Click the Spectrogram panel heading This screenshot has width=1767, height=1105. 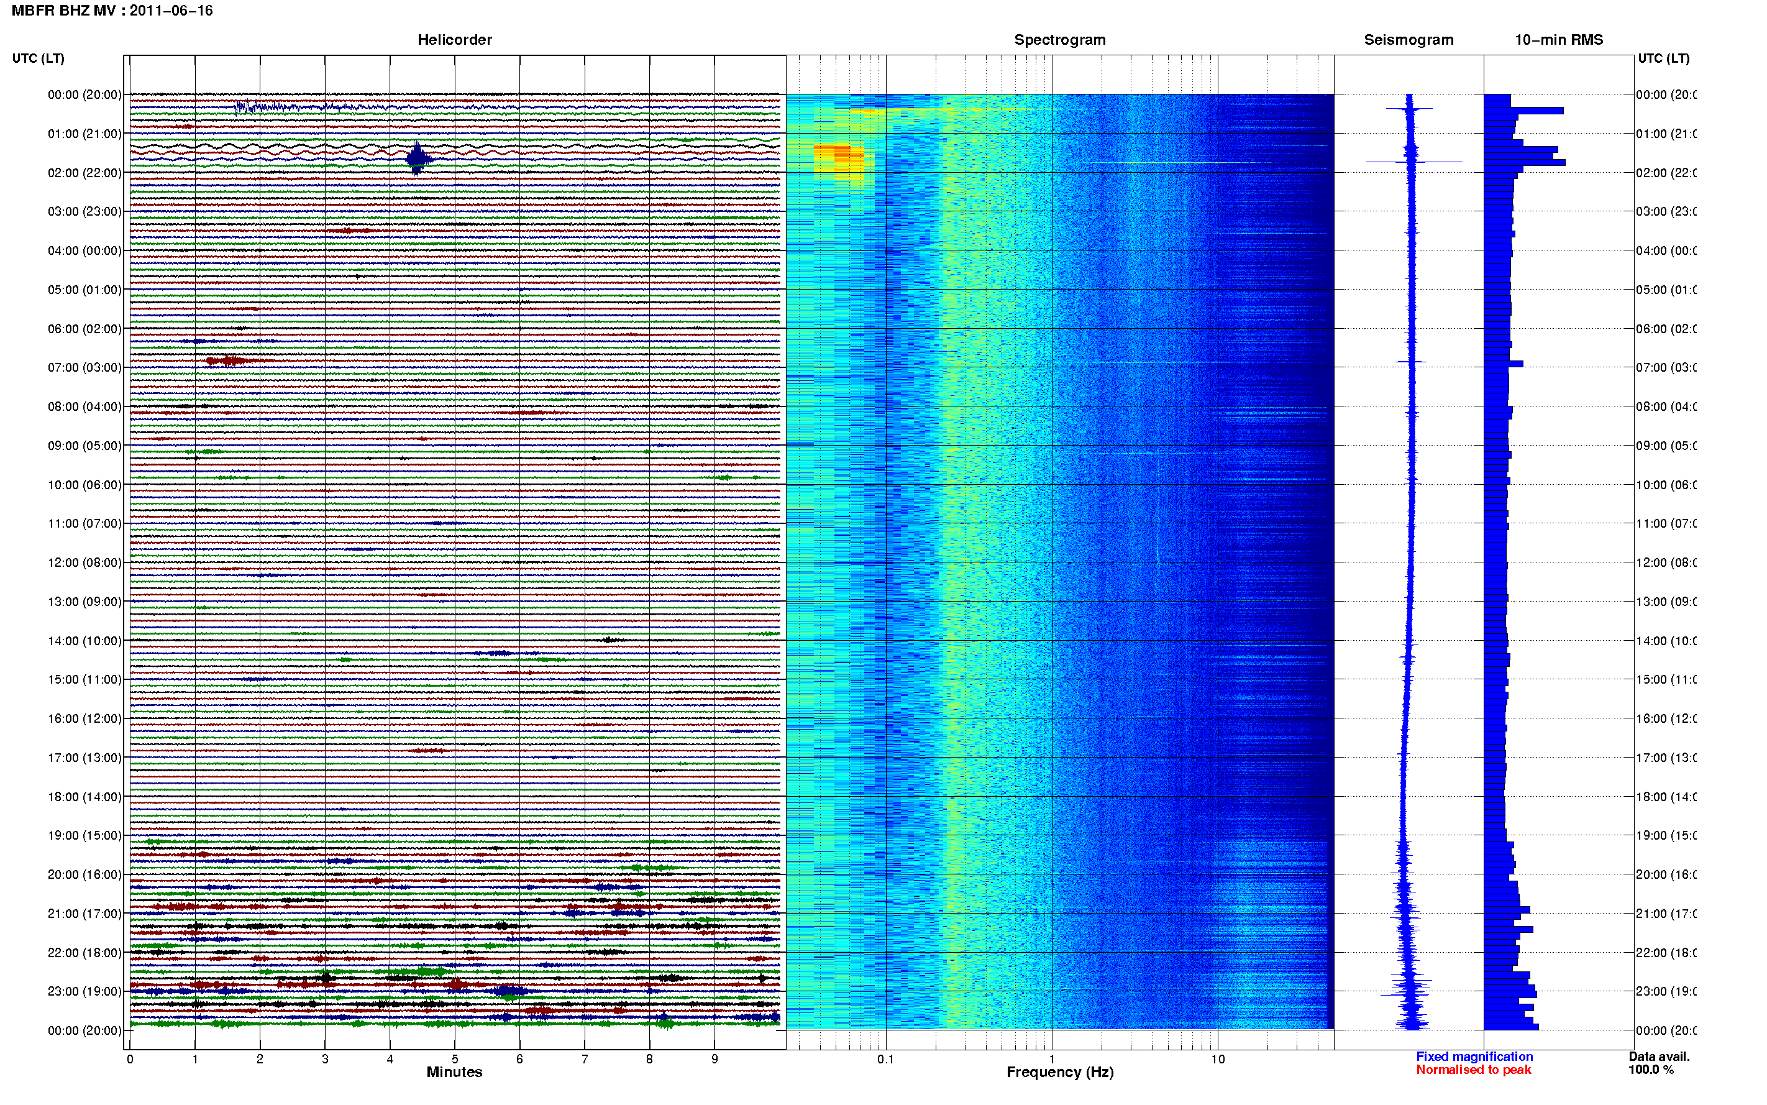tap(1059, 40)
